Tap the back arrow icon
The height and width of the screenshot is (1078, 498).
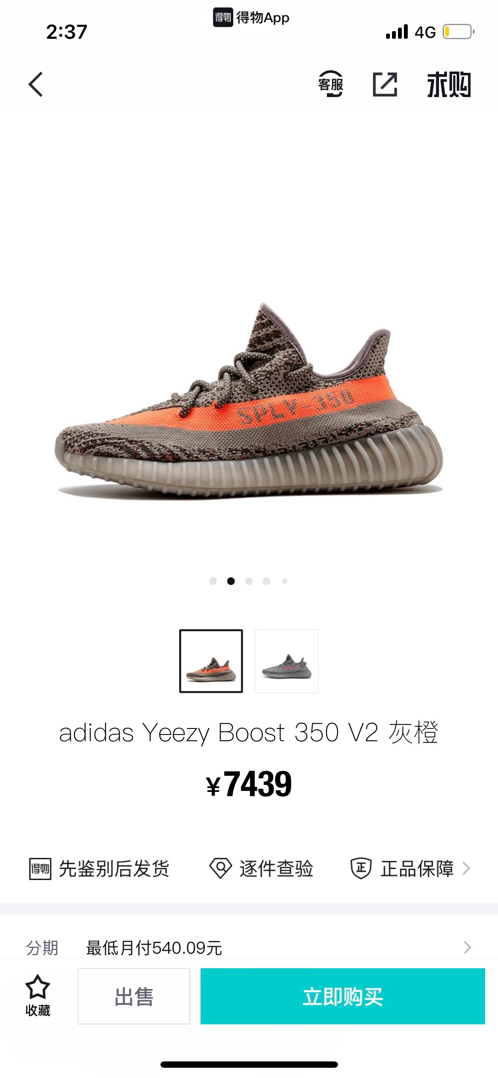pyautogui.click(x=36, y=84)
